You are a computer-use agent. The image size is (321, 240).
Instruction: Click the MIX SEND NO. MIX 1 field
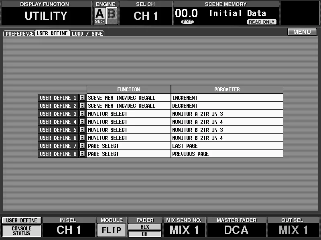(184, 230)
